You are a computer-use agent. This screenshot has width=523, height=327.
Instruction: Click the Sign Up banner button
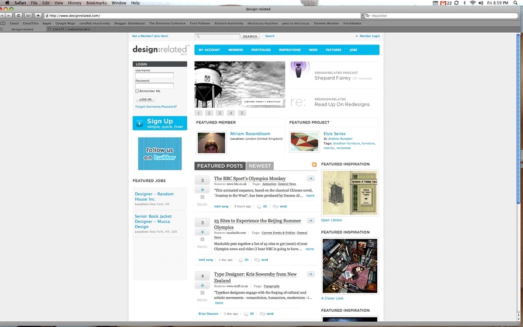tap(160, 123)
